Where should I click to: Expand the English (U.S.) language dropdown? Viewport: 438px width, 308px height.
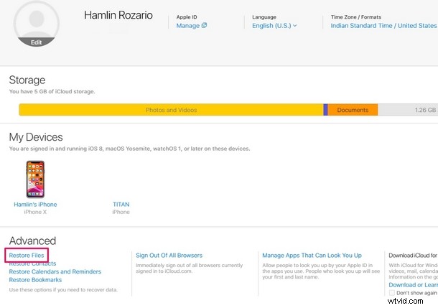coord(274,25)
